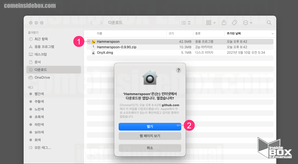Select Hammerspoon-0.9.90.zip archive row
The height and width of the screenshot is (164, 298).
tap(116, 47)
